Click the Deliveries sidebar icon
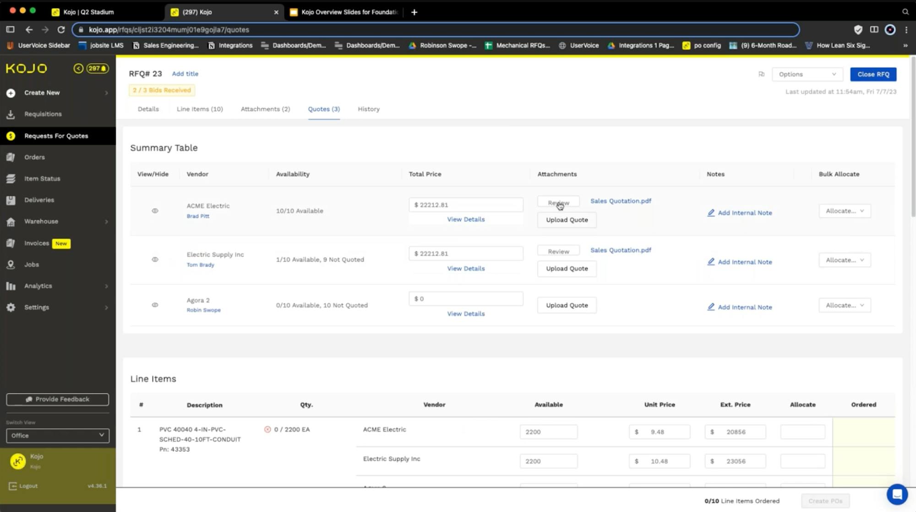This screenshot has height=512, width=916. tap(11, 200)
